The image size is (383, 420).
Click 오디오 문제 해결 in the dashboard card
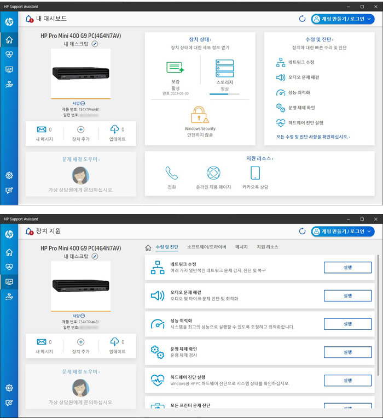pyautogui.click(x=298, y=78)
